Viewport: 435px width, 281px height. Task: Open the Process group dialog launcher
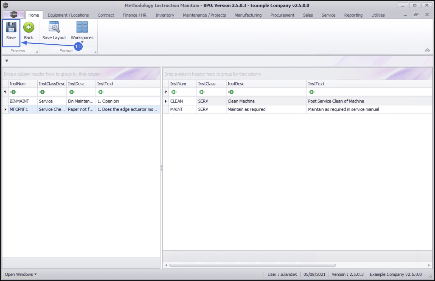click(x=37, y=52)
